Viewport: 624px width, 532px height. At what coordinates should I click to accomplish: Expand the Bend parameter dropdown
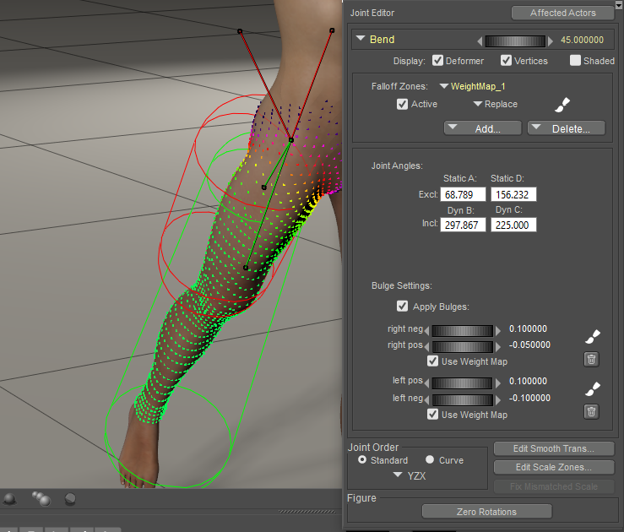click(x=361, y=40)
